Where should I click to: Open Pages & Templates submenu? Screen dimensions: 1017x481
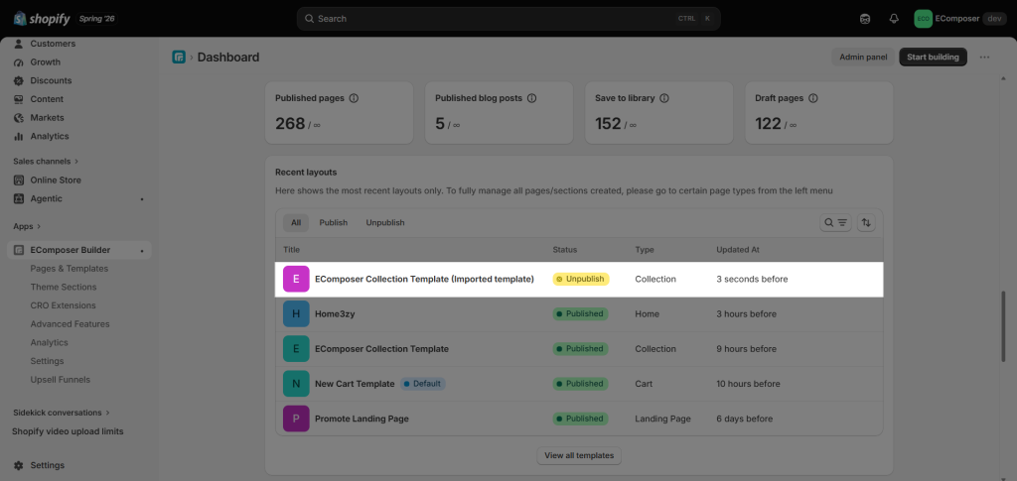pos(70,269)
